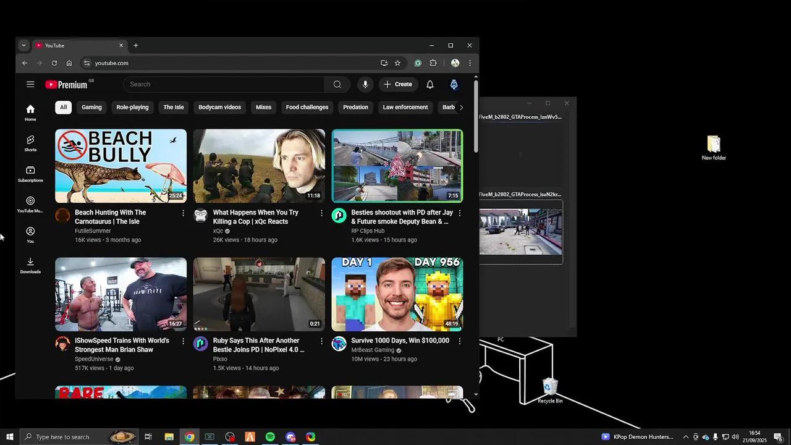Click the YouTube browser tab
Screen dimensions: 791x445
coord(79,45)
